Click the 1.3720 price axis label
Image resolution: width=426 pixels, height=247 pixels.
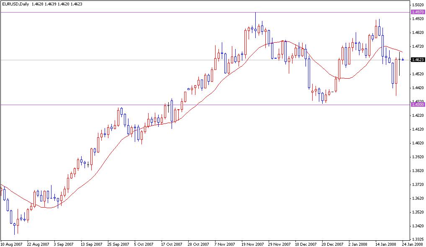(418, 185)
